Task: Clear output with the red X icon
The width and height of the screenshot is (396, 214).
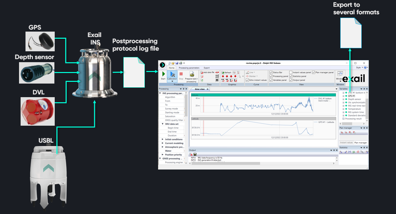Action: point(191,155)
